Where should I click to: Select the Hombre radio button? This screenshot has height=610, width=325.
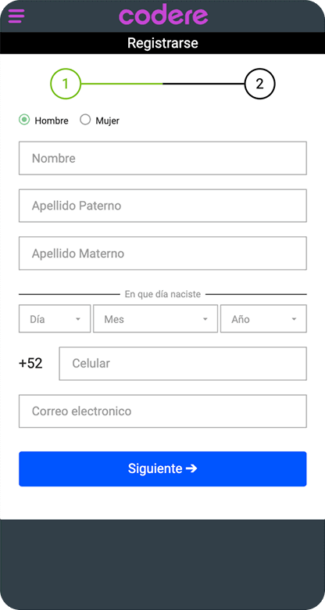24,120
